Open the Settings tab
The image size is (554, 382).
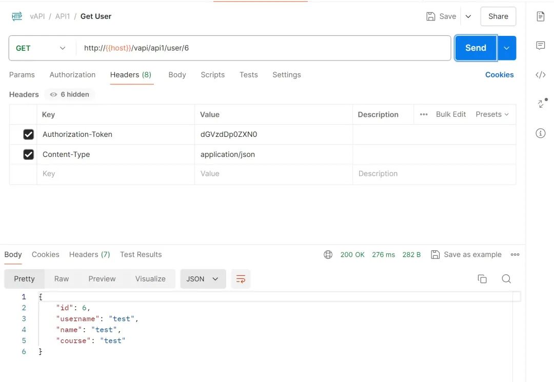point(287,75)
